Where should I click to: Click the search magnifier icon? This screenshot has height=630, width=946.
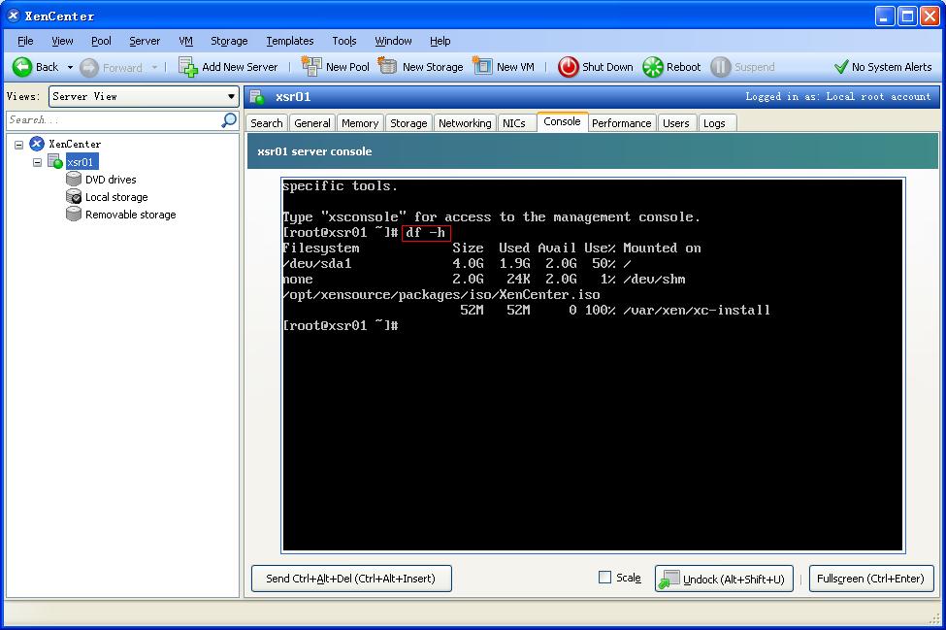point(229,120)
